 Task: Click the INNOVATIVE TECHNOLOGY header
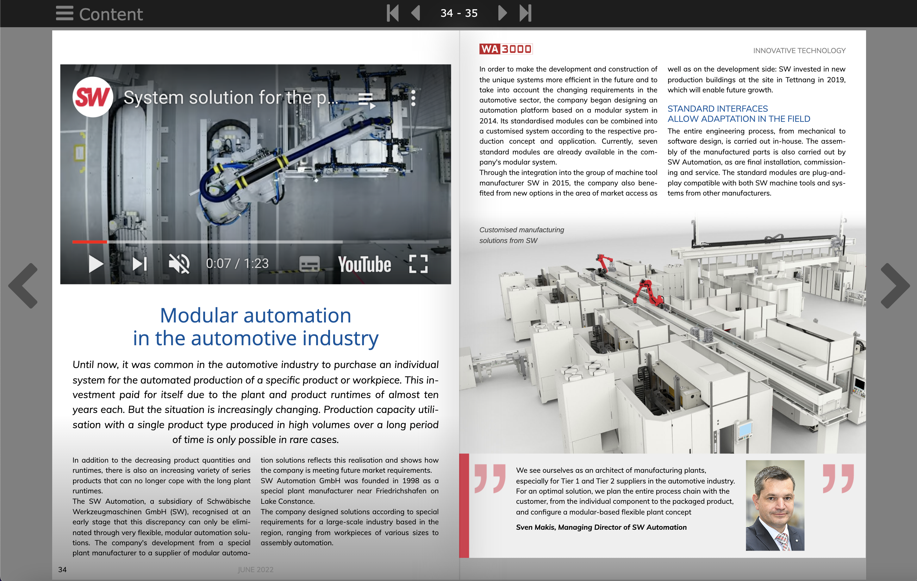coord(799,51)
